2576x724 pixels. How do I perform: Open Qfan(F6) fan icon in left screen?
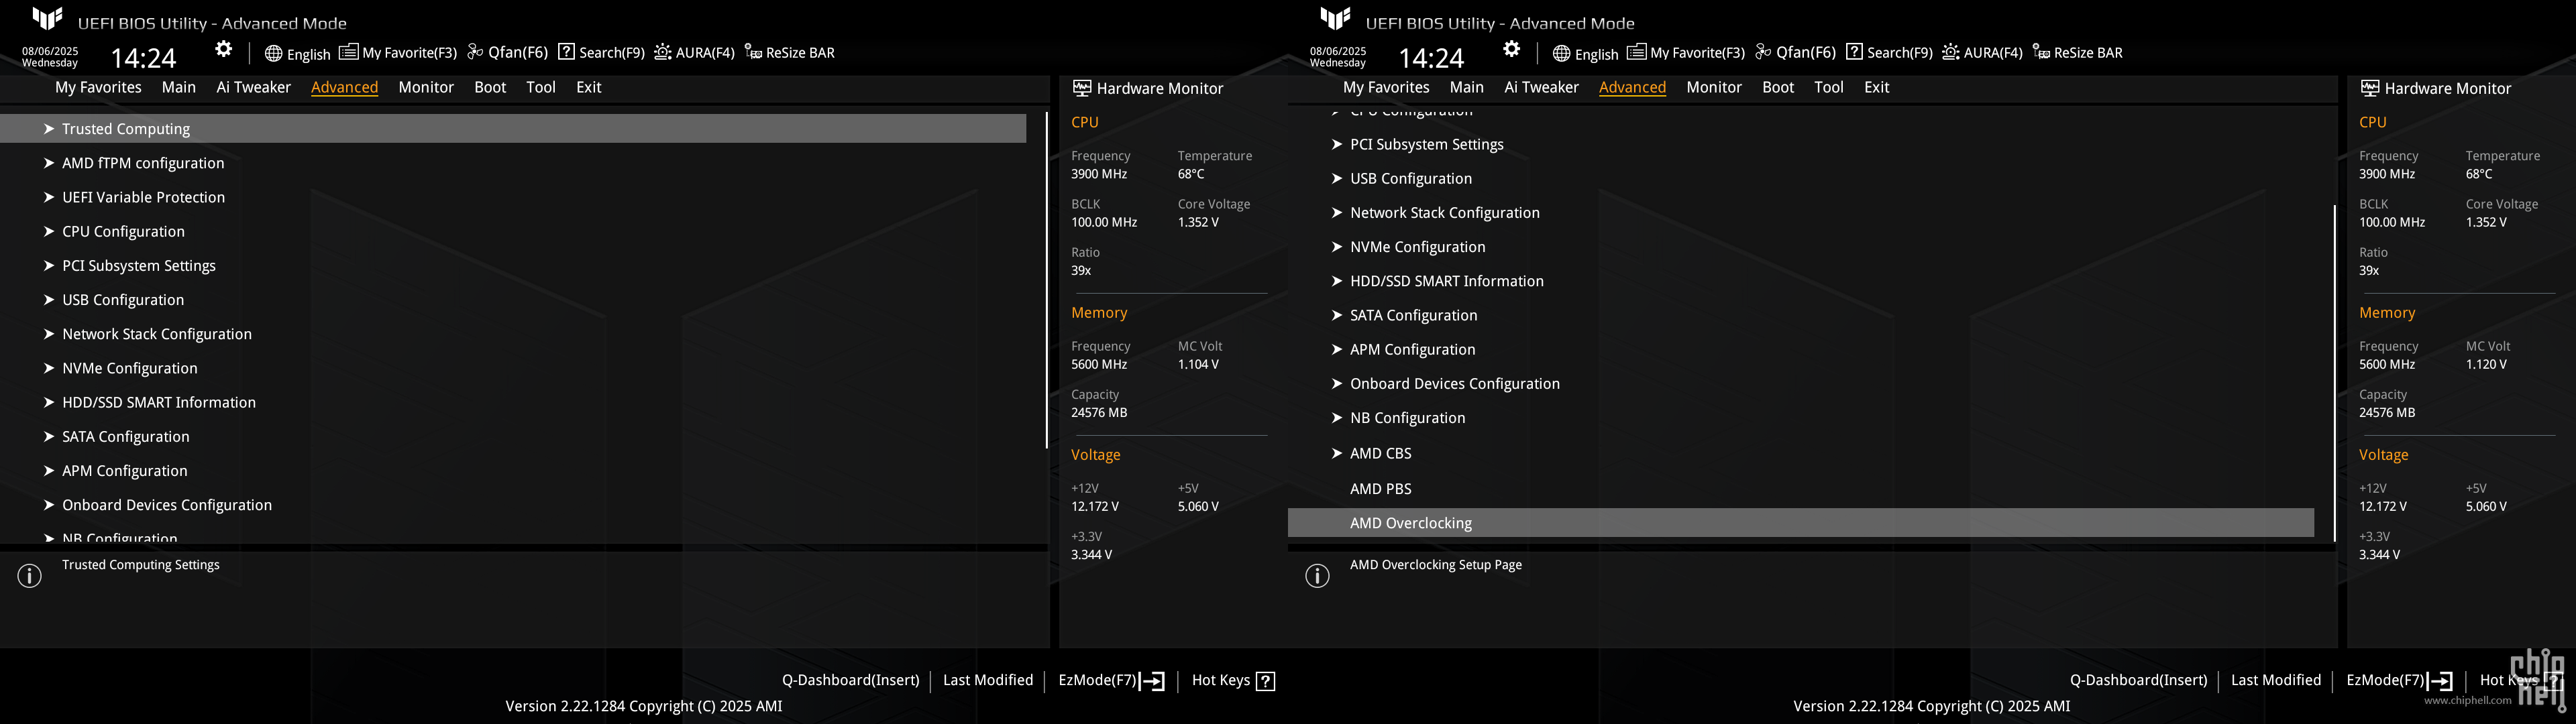click(475, 52)
